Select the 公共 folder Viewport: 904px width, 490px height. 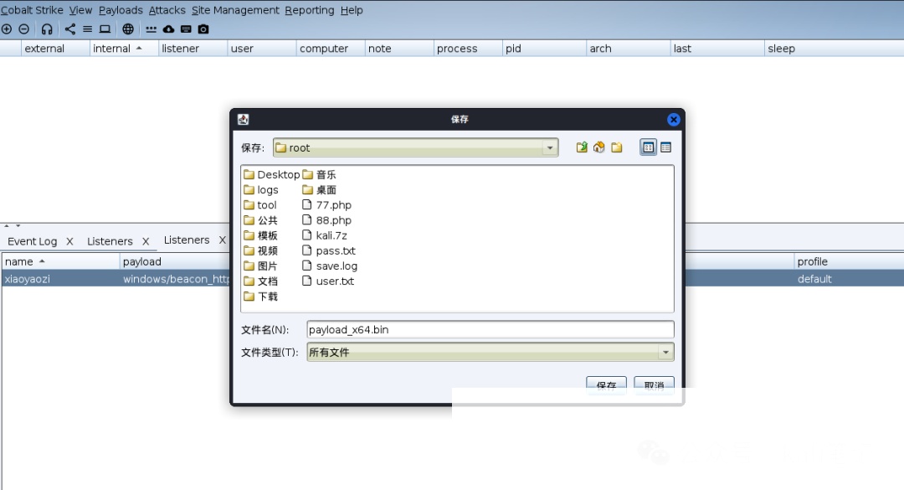[x=260, y=220]
